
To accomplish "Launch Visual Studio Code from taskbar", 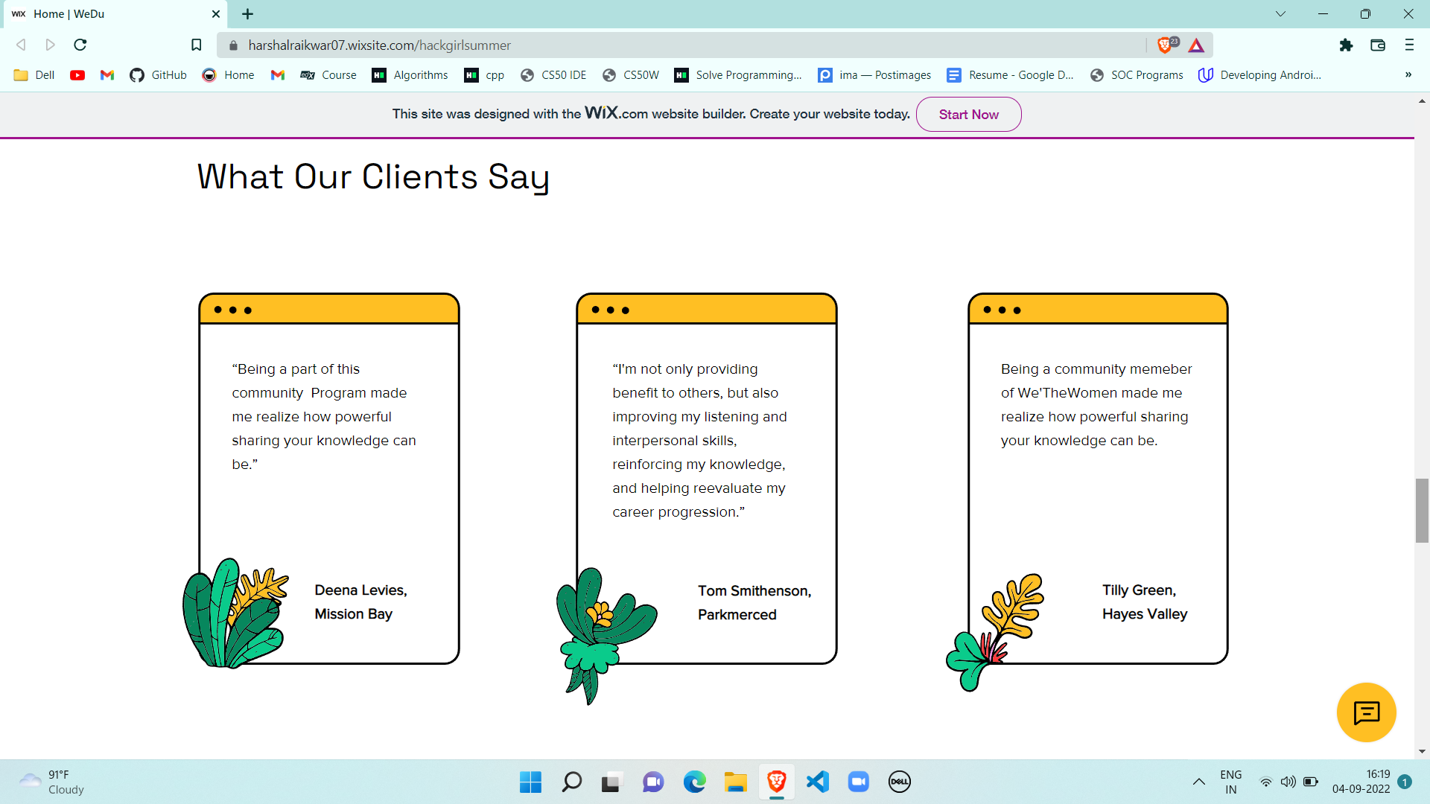I will [817, 782].
